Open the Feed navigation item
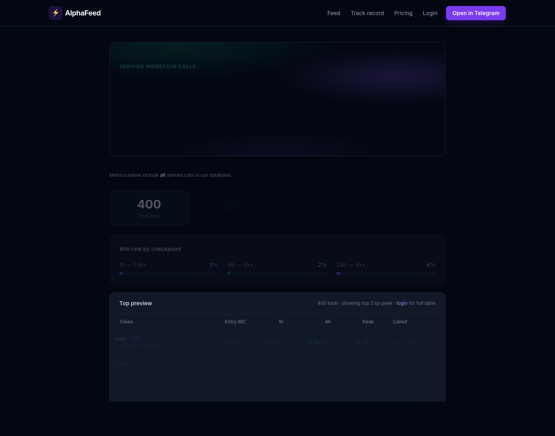The image size is (555, 436). pos(334,13)
